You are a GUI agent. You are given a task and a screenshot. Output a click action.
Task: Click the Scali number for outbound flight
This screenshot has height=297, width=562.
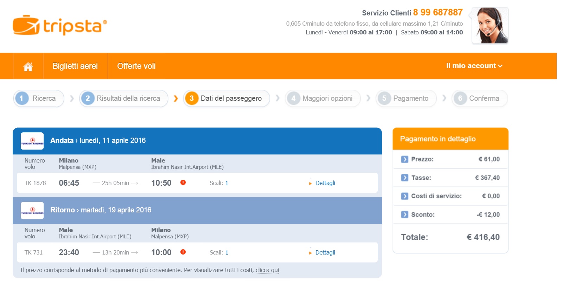227,183
